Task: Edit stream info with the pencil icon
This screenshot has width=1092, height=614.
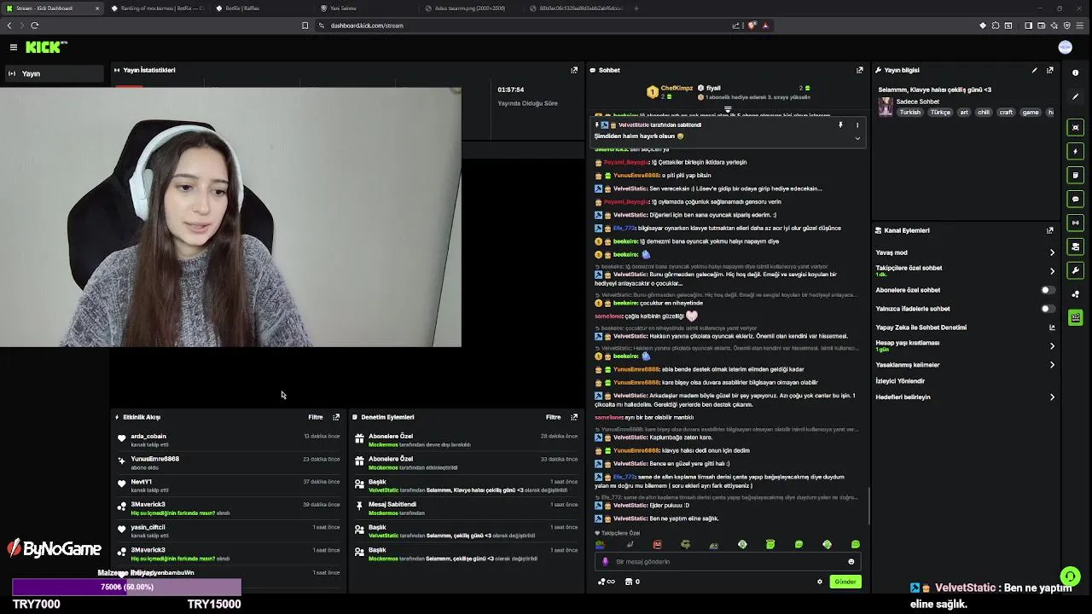Action: point(1034,70)
